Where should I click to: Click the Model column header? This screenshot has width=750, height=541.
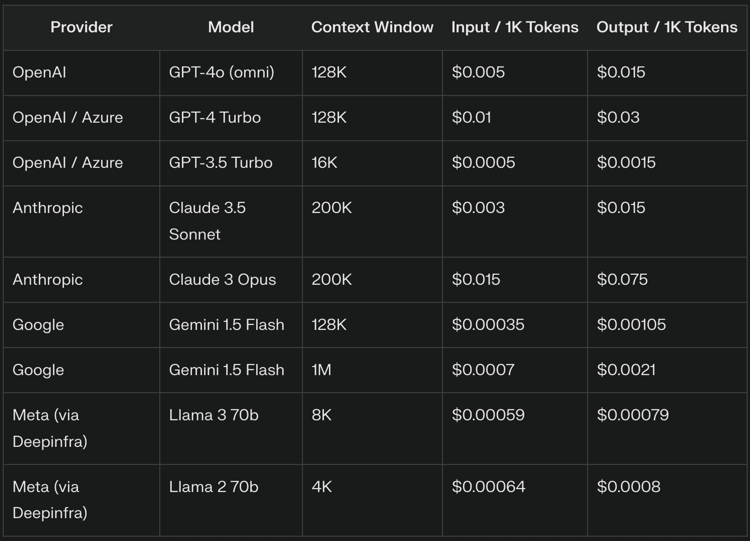pos(231,27)
